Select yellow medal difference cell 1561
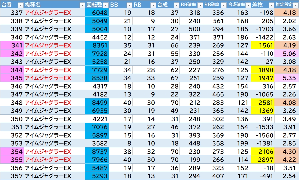Screen dimensions: 299x180 point(263,45)
